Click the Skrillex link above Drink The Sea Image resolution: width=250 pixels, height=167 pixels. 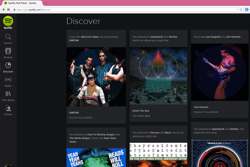[x=173, y=37]
